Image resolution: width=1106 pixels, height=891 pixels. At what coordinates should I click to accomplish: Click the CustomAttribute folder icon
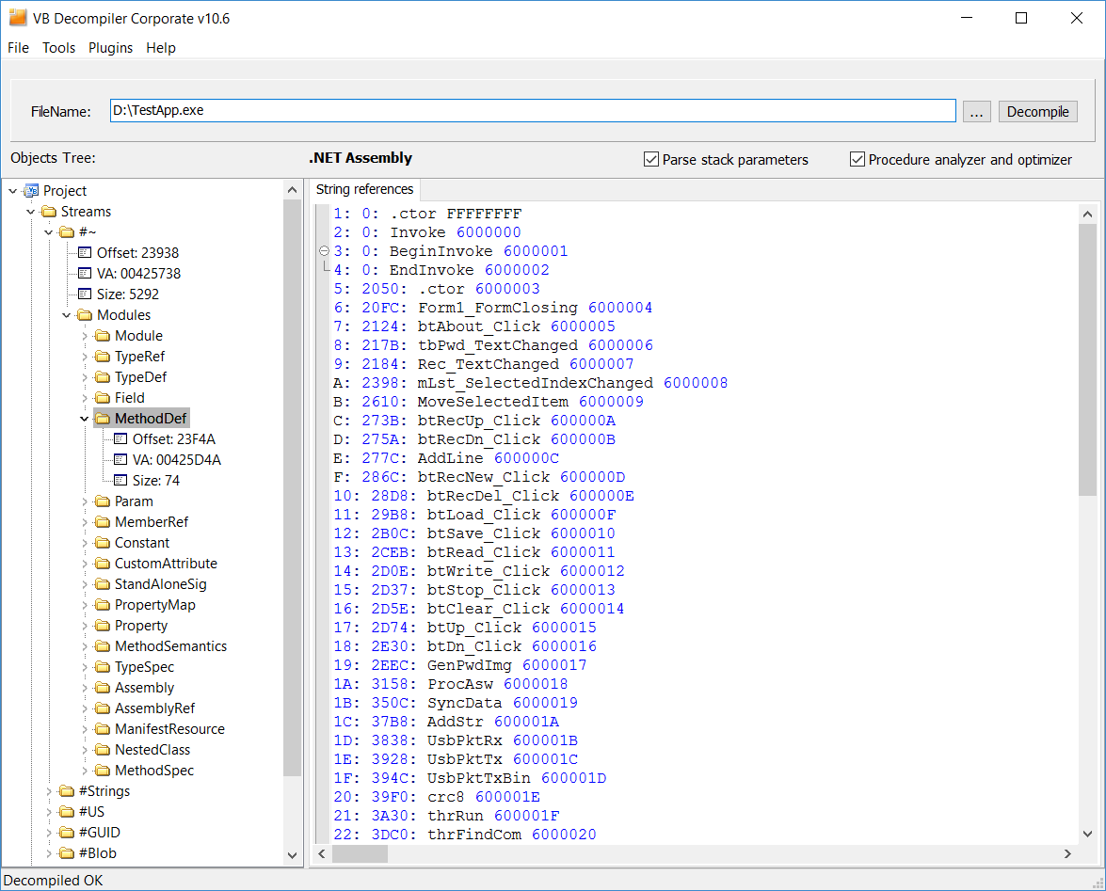(103, 564)
